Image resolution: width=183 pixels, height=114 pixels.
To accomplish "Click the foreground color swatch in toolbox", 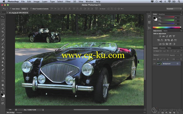I will (2, 94).
